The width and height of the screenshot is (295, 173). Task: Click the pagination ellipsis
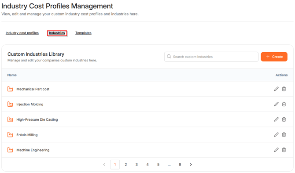[169, 165]
